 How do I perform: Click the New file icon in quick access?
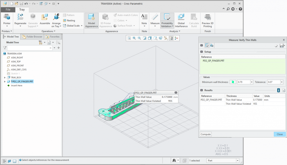coord(12,3)
